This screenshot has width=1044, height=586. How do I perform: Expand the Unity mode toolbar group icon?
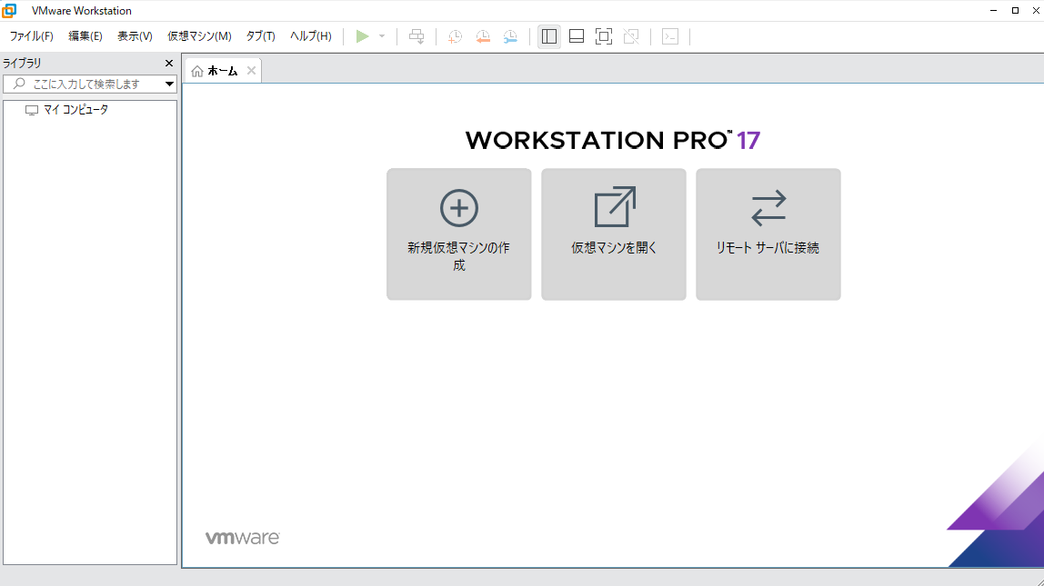pos(630,36)
